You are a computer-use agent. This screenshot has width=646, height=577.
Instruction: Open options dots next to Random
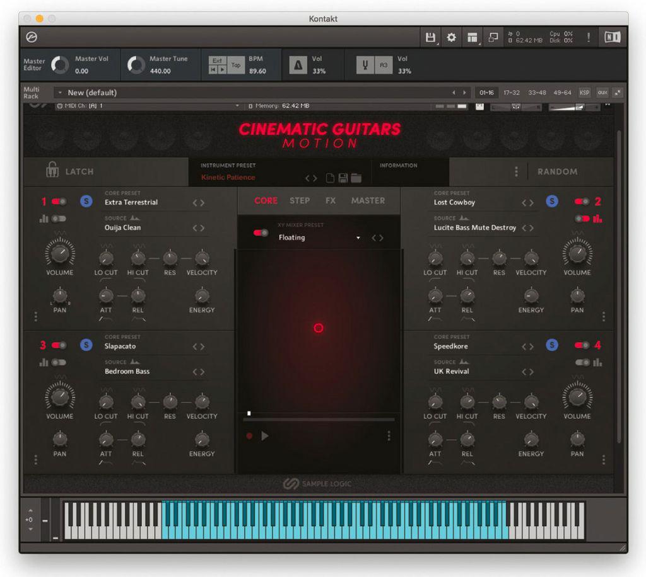point(516,171)
